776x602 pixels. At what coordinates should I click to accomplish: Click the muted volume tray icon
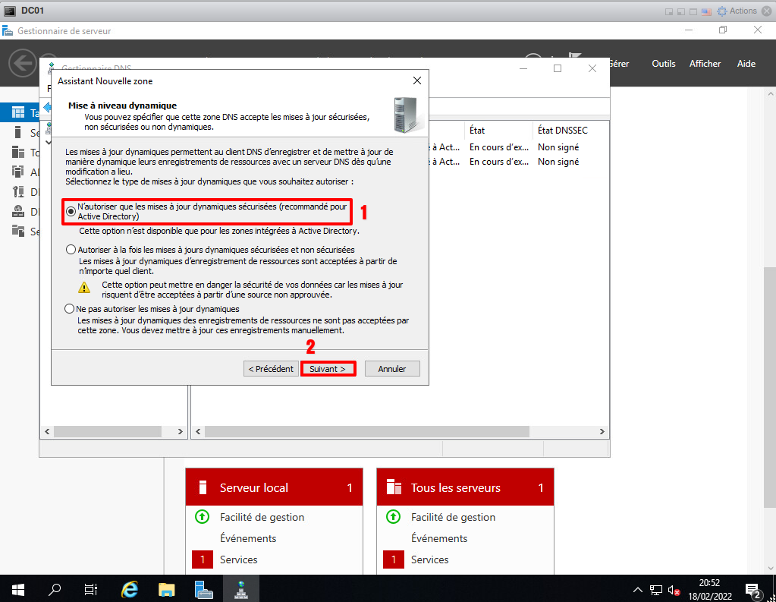(x=674, y=590)
